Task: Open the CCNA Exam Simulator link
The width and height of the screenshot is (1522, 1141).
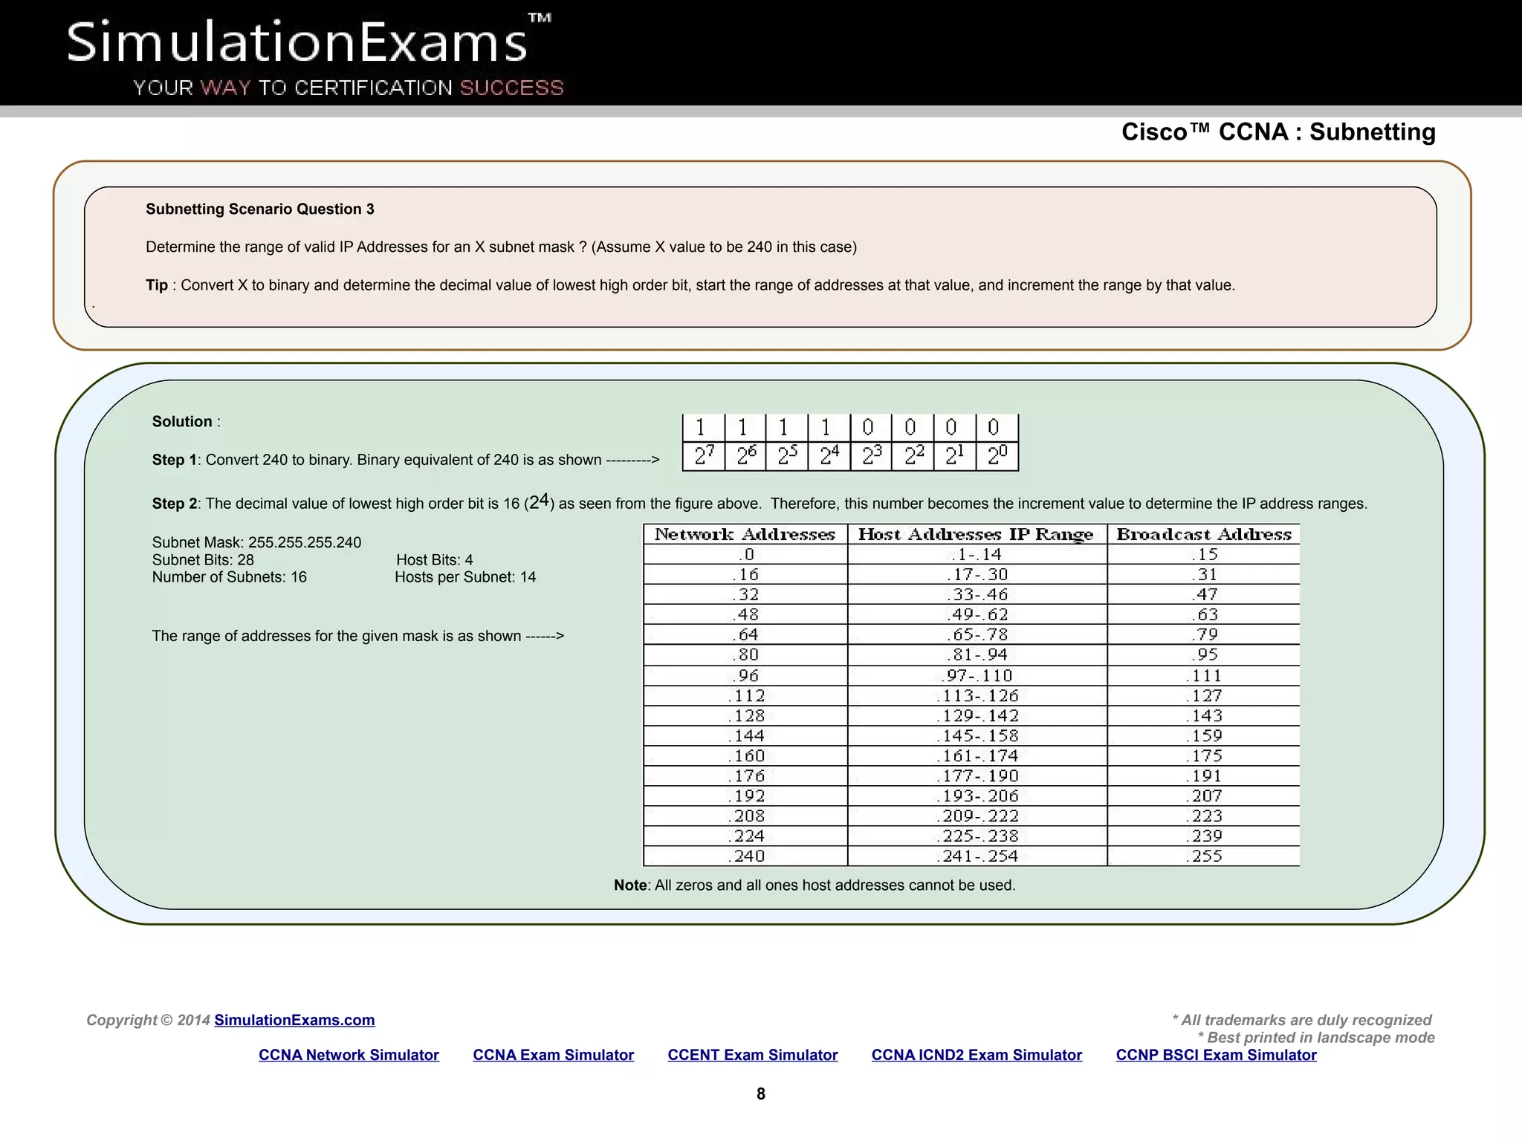Action: coord(554,1055)
